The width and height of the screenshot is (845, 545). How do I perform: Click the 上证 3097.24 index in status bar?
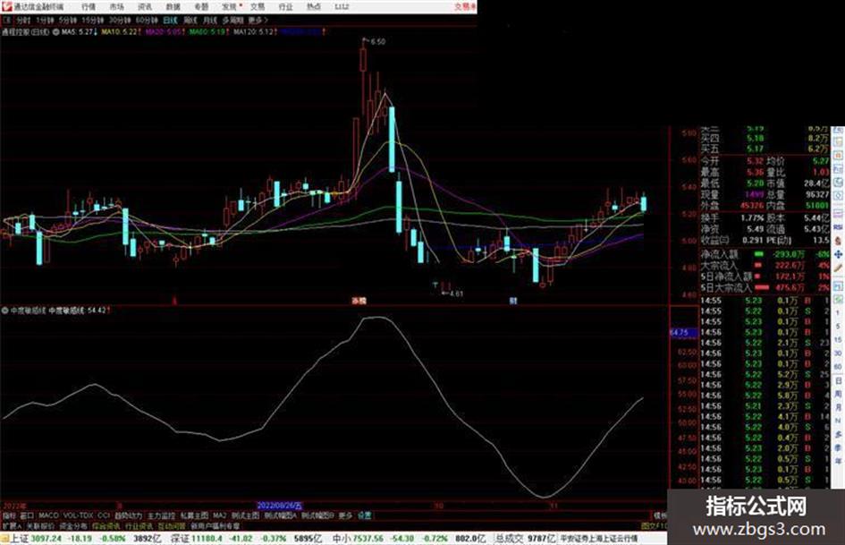36,539
